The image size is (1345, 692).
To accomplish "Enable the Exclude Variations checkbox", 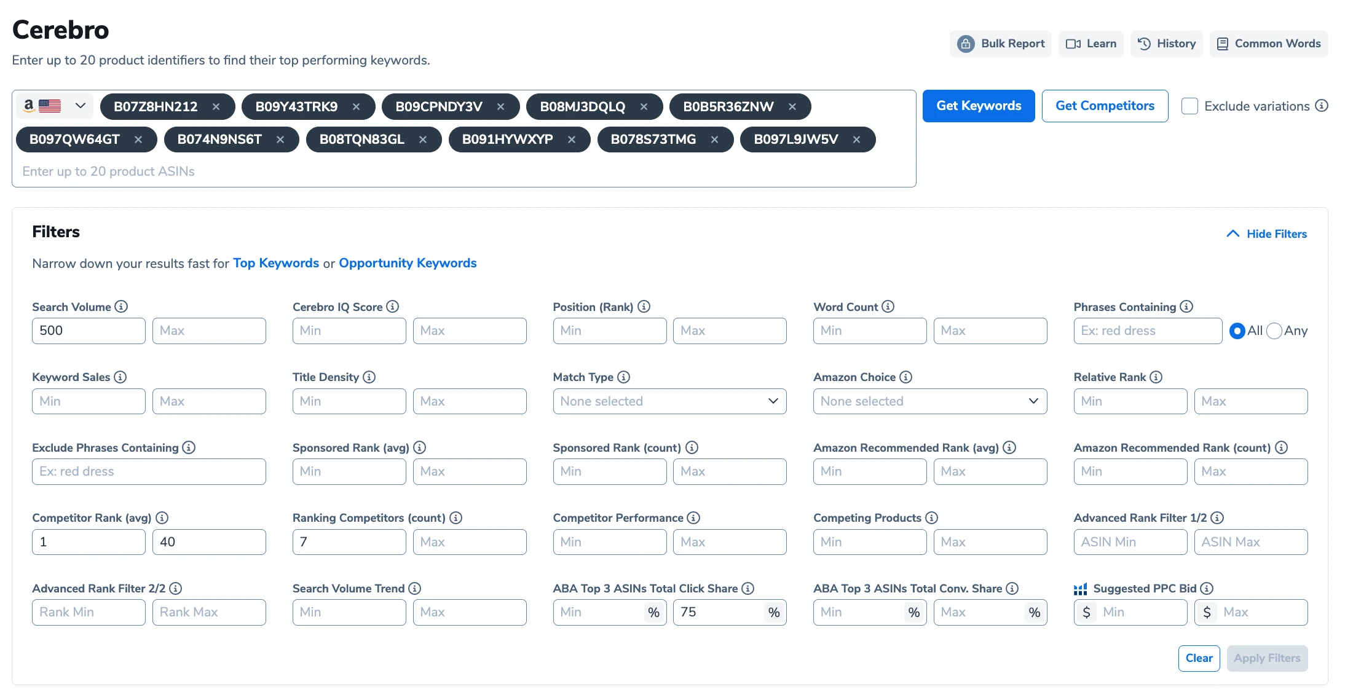I will pyautogui.click(x=1189, y=106).
